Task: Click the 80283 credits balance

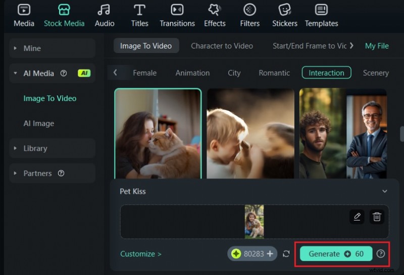Action: point(254,254)
